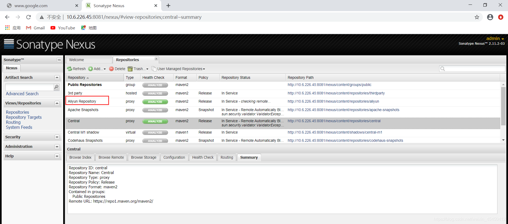Click the Refresh repositories toolbar icon
508x224 pixels.
70,69
